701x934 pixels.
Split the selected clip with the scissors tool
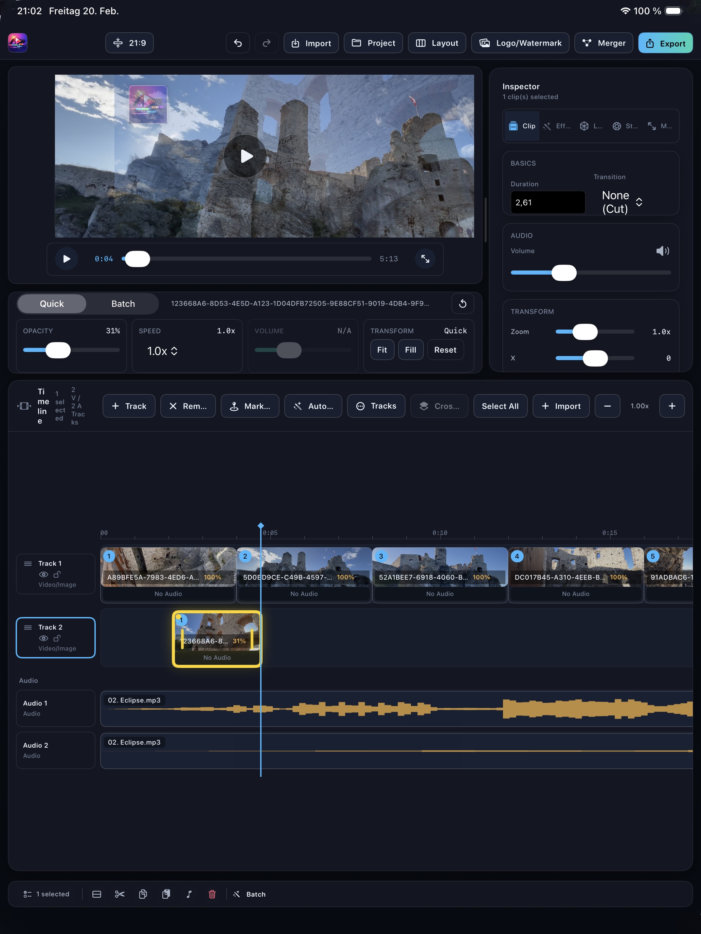click(120, 894)
